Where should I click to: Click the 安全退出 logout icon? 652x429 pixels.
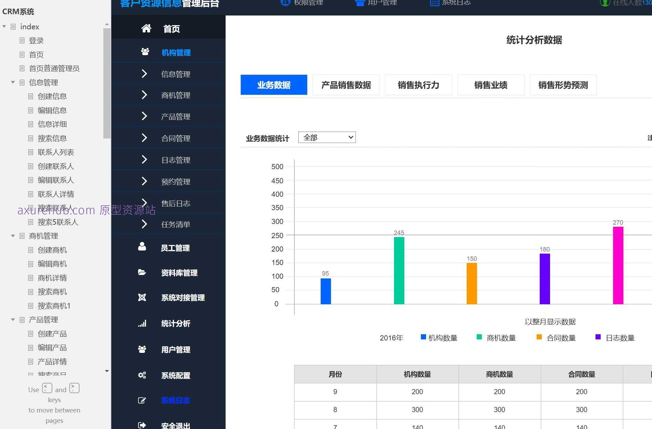coord(142,425)
